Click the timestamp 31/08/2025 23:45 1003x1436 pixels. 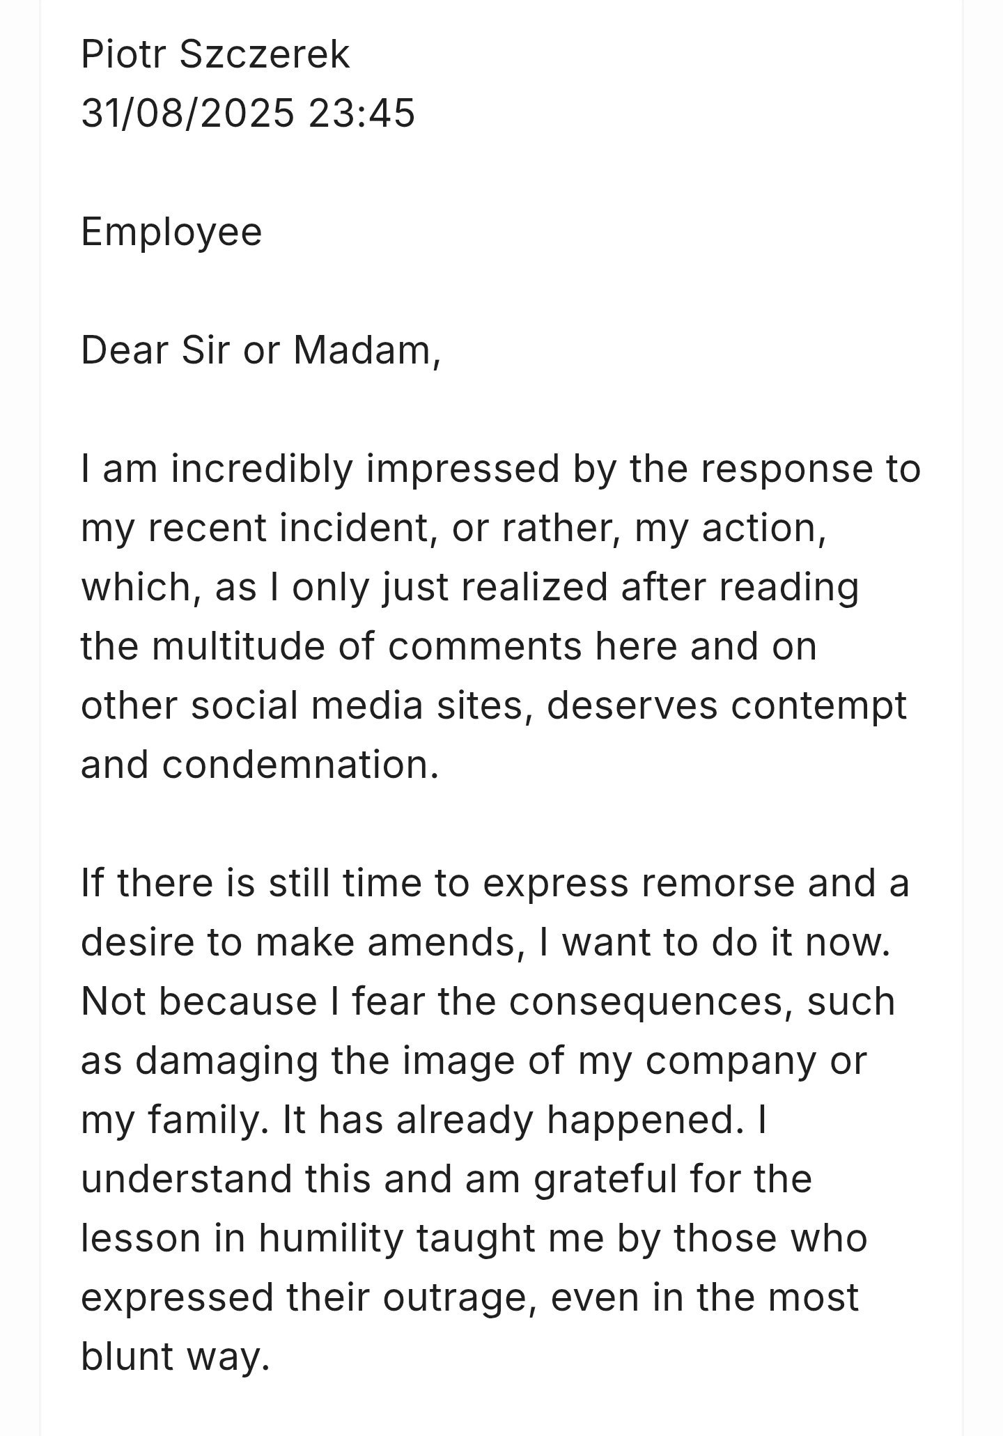tap(248, 113)
